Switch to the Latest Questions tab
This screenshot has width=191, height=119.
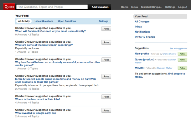pos(44,21)
